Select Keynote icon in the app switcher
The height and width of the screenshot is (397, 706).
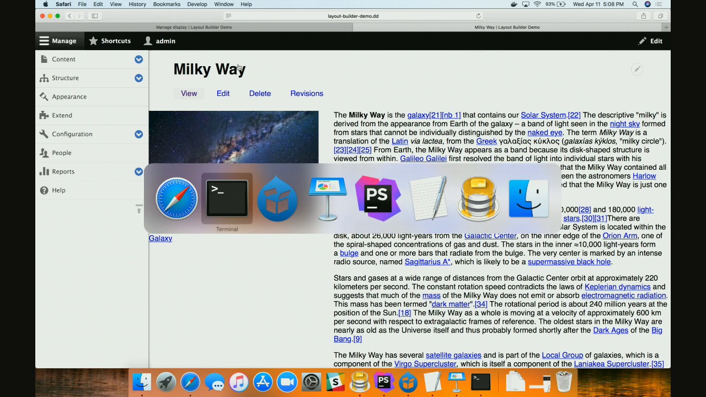pyautogui.click(x=328, y=198)
